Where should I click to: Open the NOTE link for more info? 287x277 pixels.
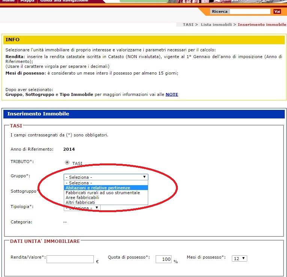(x=172, y=94)
